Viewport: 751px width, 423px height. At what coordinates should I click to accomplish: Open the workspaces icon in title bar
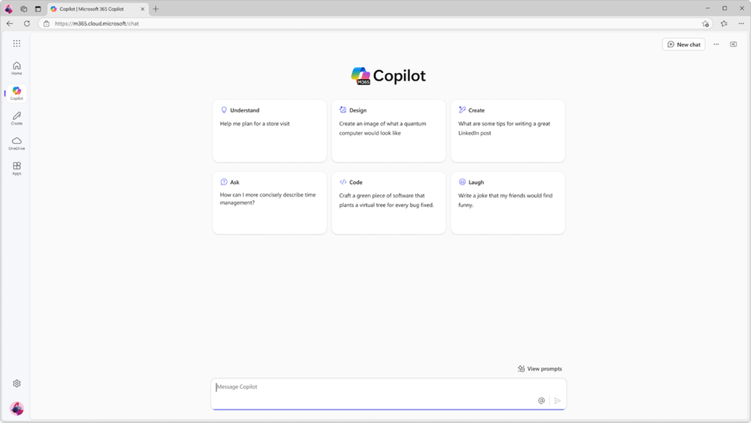pos(23,8)
